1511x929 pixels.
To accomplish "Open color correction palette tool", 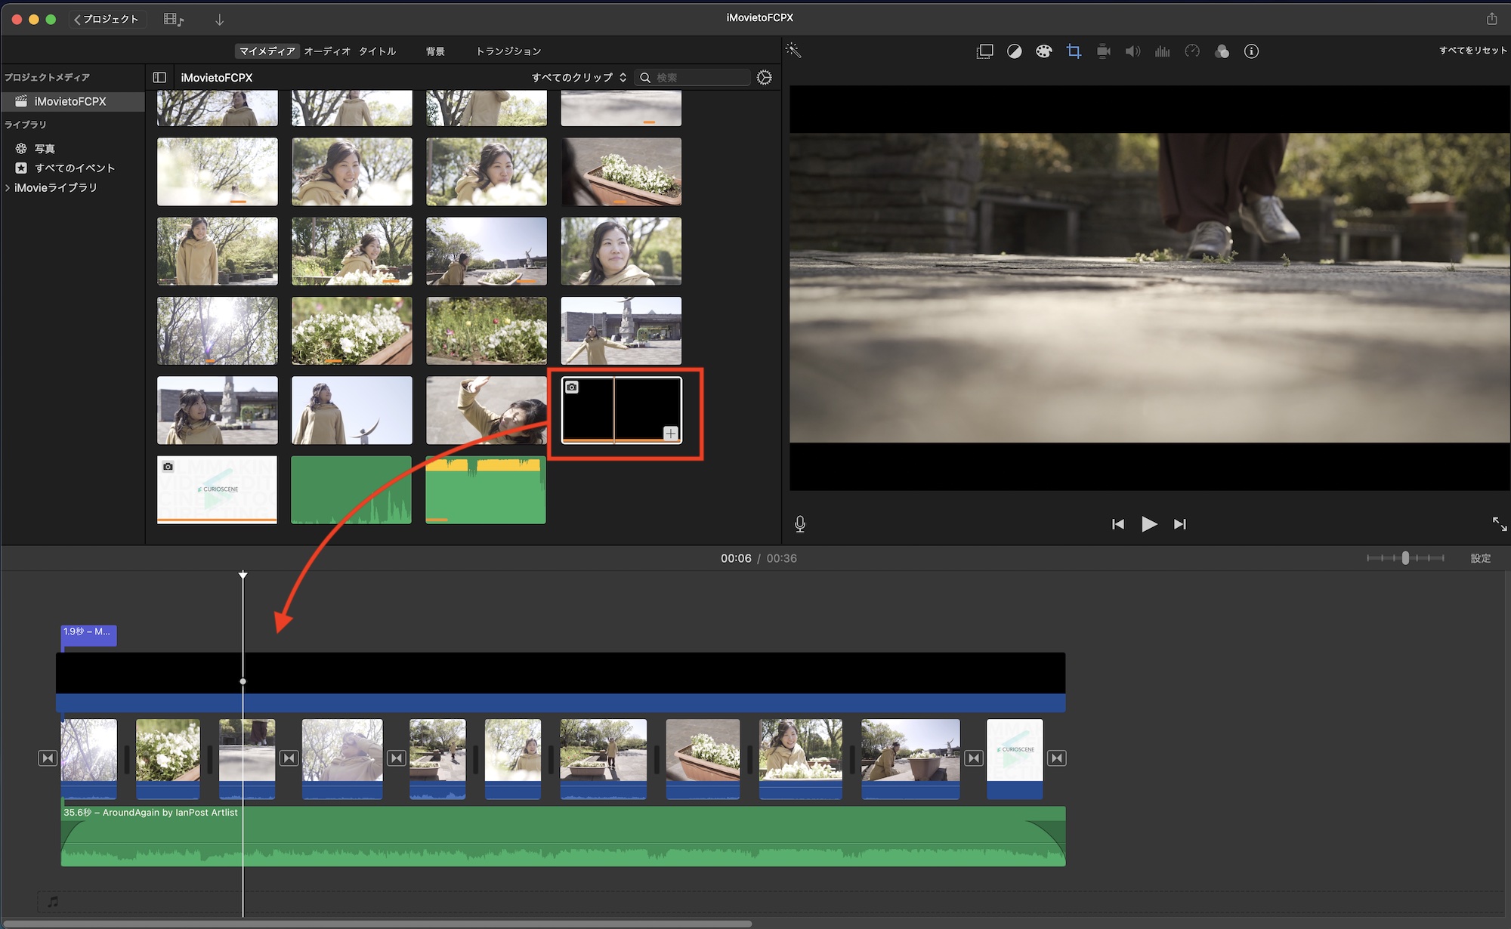I will (x=1043, y=51).
